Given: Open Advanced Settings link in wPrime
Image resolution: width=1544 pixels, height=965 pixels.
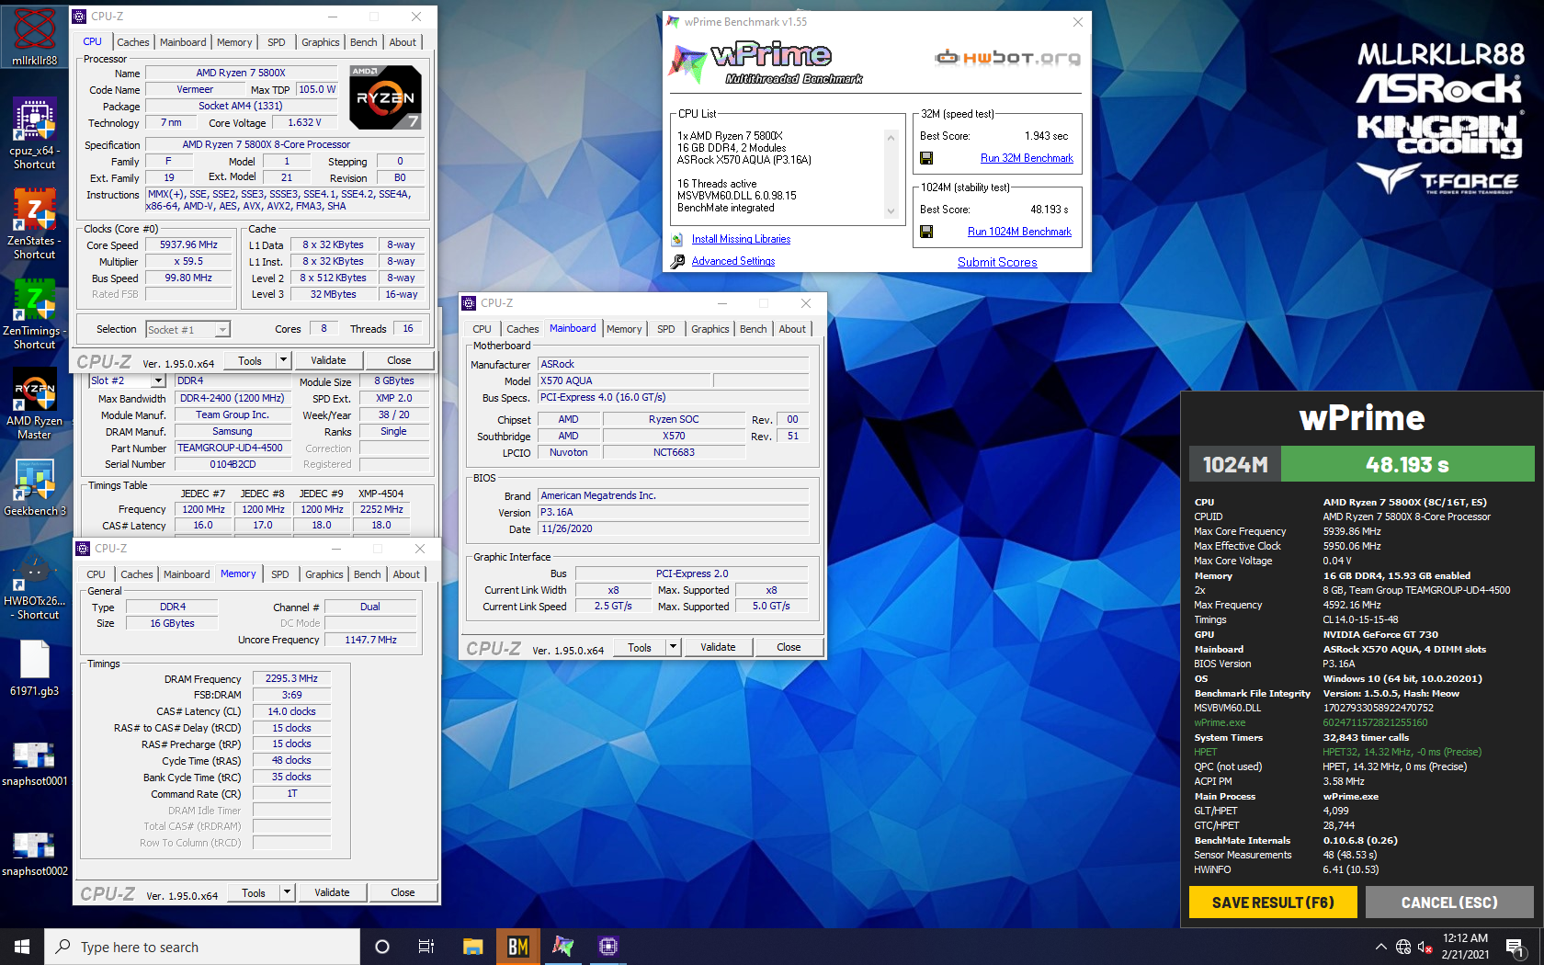Looking at the screenshot, I should [x=733, y=261].
